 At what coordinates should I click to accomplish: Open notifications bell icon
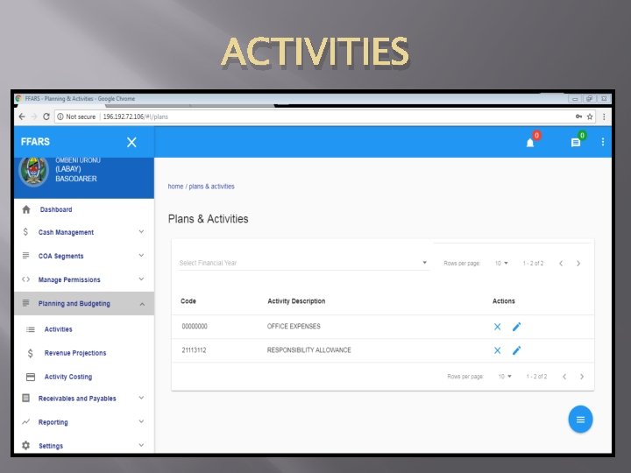[530, 143]
